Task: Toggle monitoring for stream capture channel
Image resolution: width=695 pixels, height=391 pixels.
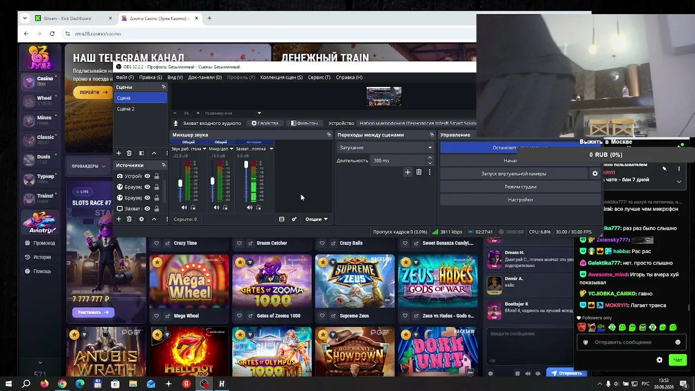Action: pyautogui.click(x=258, y=207)
